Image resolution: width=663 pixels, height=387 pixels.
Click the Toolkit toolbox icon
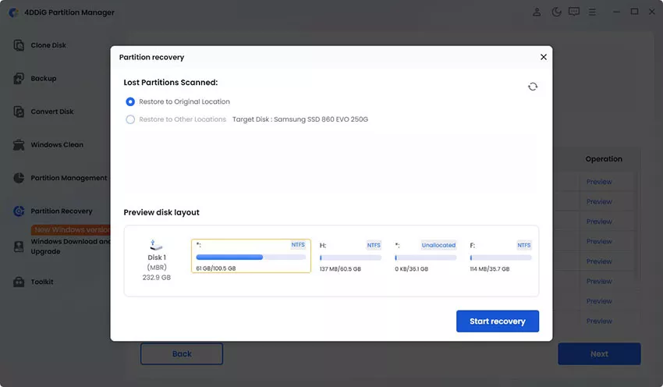(19, 282)
